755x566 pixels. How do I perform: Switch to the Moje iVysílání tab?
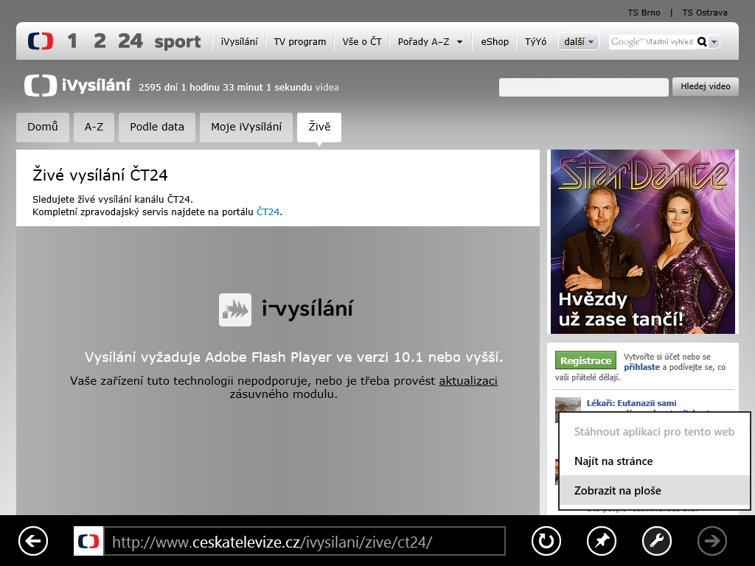[246, 127]
